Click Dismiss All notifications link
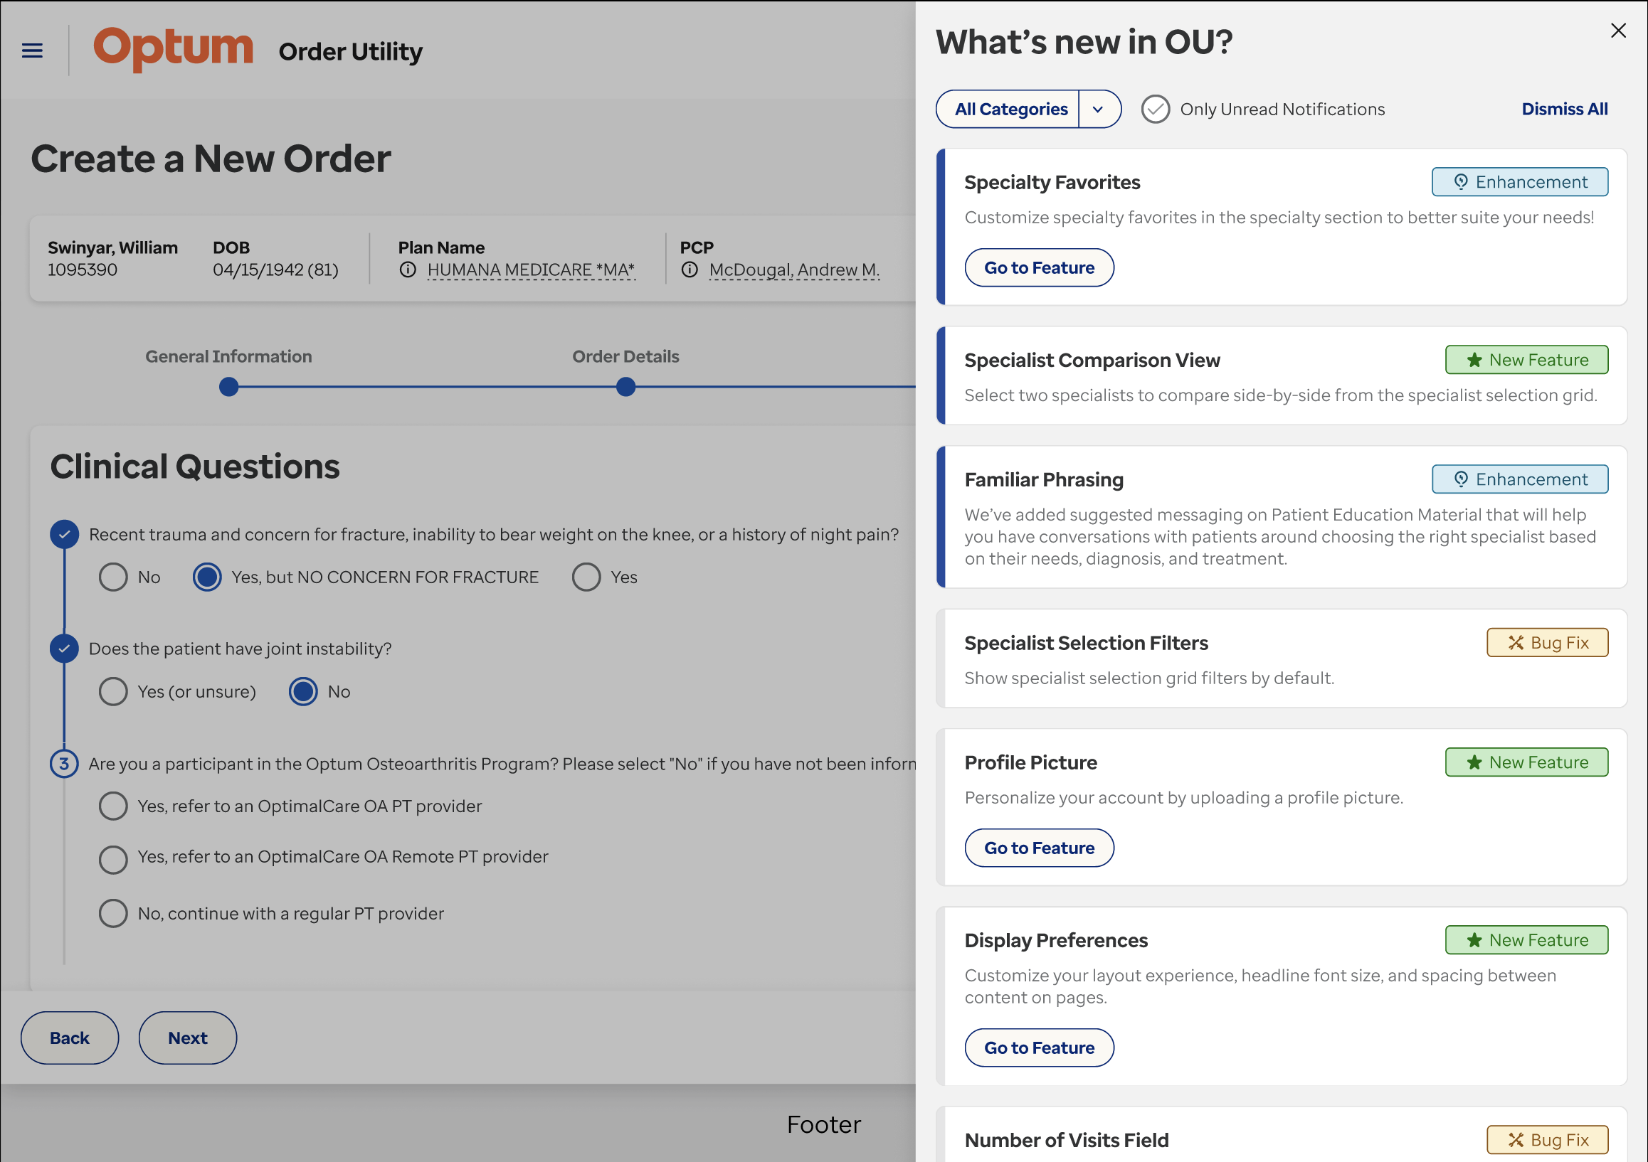 [1564, 109]
